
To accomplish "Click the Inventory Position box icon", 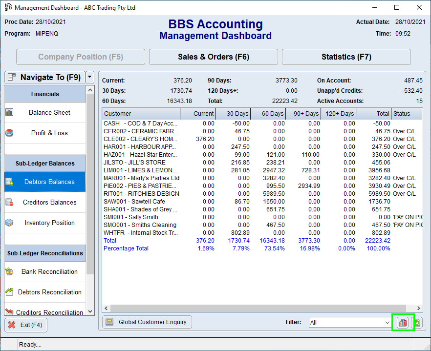I will 9,223.
